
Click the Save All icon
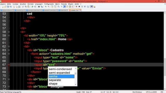pos(11,7)
